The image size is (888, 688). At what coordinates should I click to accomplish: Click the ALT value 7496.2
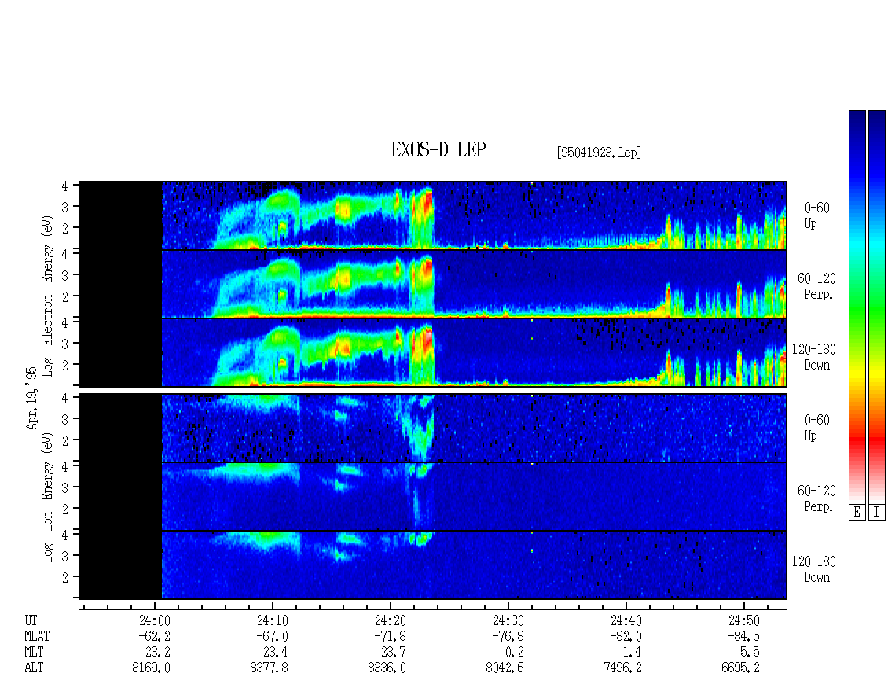(x=622, y=668)
